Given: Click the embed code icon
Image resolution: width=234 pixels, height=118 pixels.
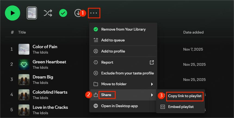Looking at the screenshot, I should click(163, 107).
